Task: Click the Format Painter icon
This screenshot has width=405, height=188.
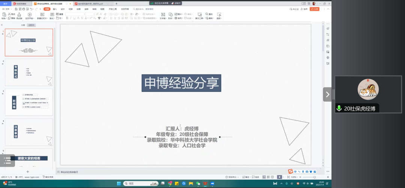Action: tap(19, 15)
